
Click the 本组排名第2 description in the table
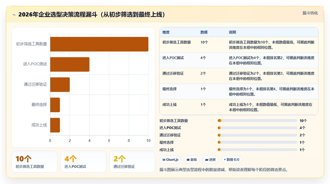[x=272, y=60]
